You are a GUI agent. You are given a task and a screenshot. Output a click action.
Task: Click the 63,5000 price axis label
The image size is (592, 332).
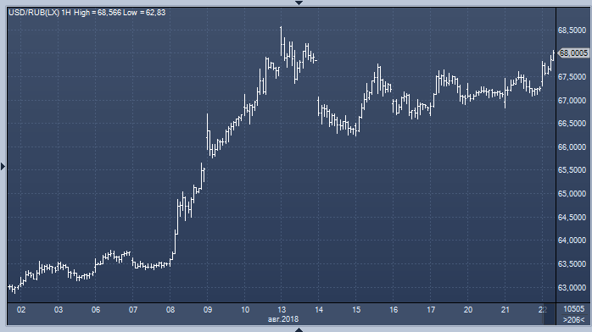pyautogui.click(x=572, y=264)
